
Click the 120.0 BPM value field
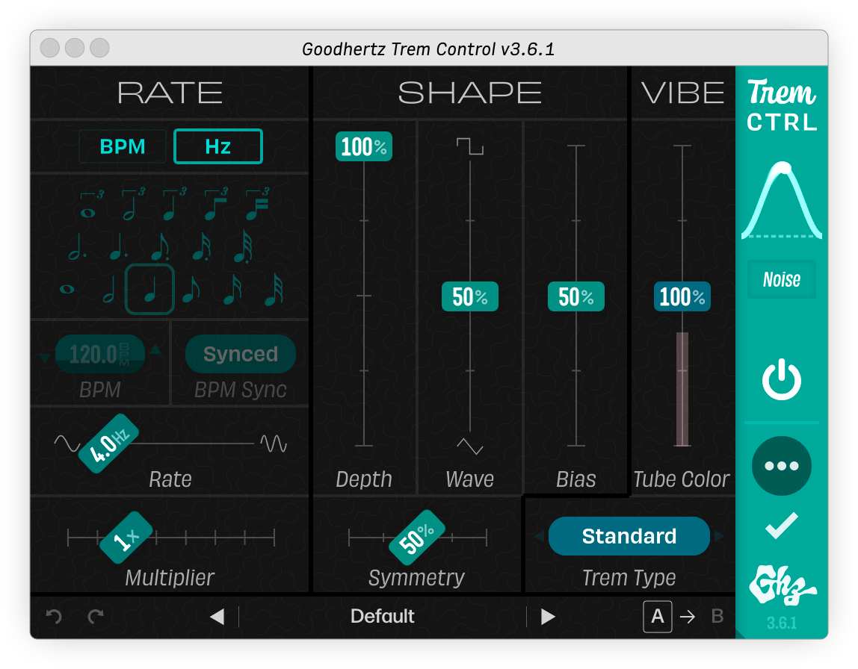pos(100,354)
